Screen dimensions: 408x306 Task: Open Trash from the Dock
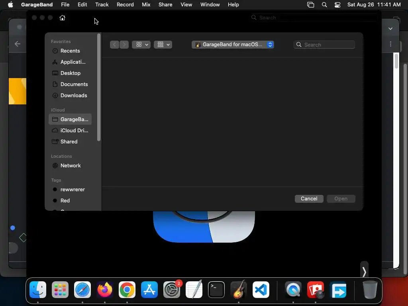click(370, 290)
